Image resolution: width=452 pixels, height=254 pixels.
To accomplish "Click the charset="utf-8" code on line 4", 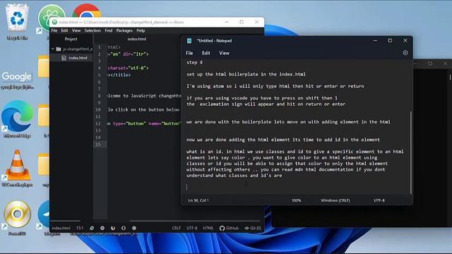I will tap(128, 68).
